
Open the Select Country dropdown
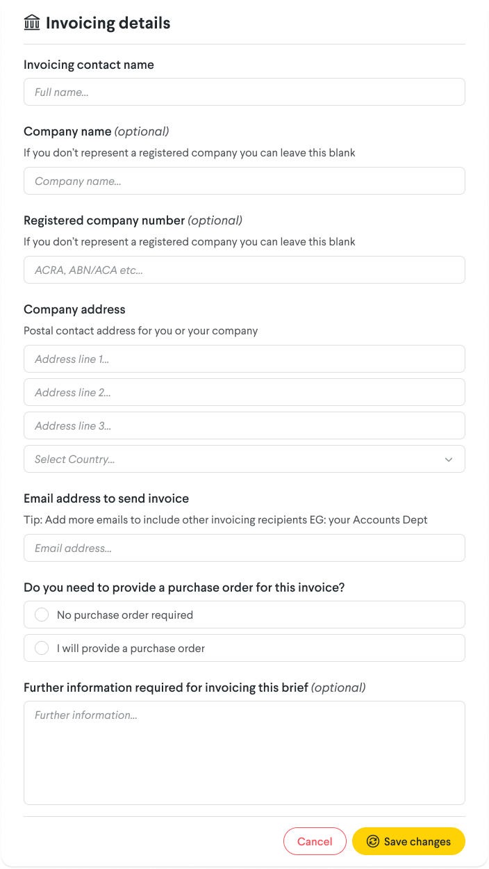pos(244,459)
